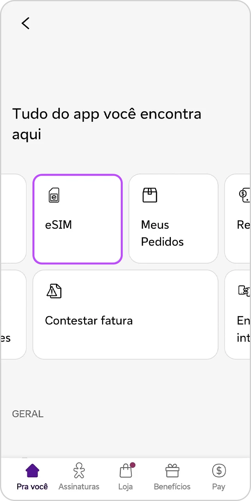Select the eSIM SIM-card icon
The width and height of the screenshot is (251, 501).
click(x=54, y=195)
